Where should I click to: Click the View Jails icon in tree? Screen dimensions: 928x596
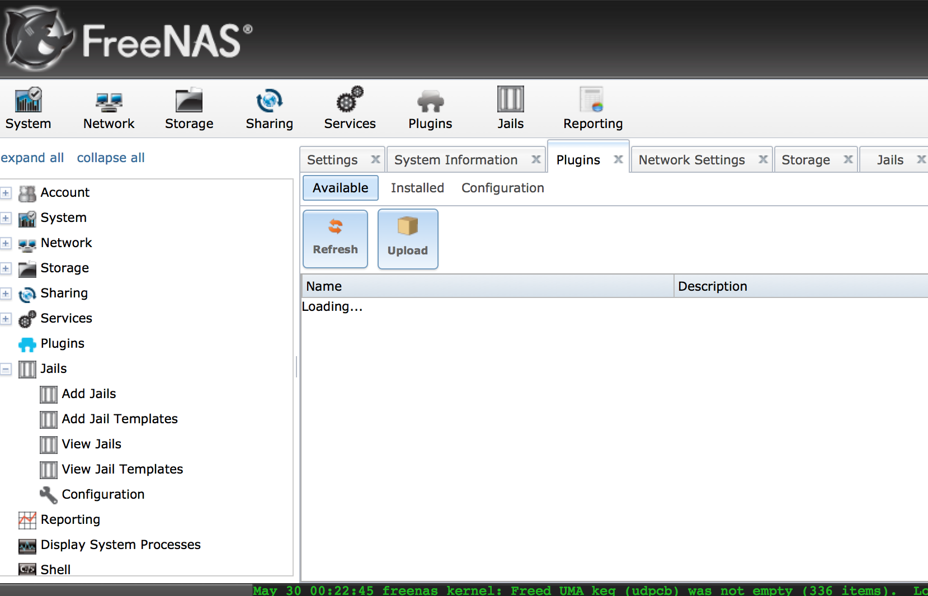pos(49,445)
